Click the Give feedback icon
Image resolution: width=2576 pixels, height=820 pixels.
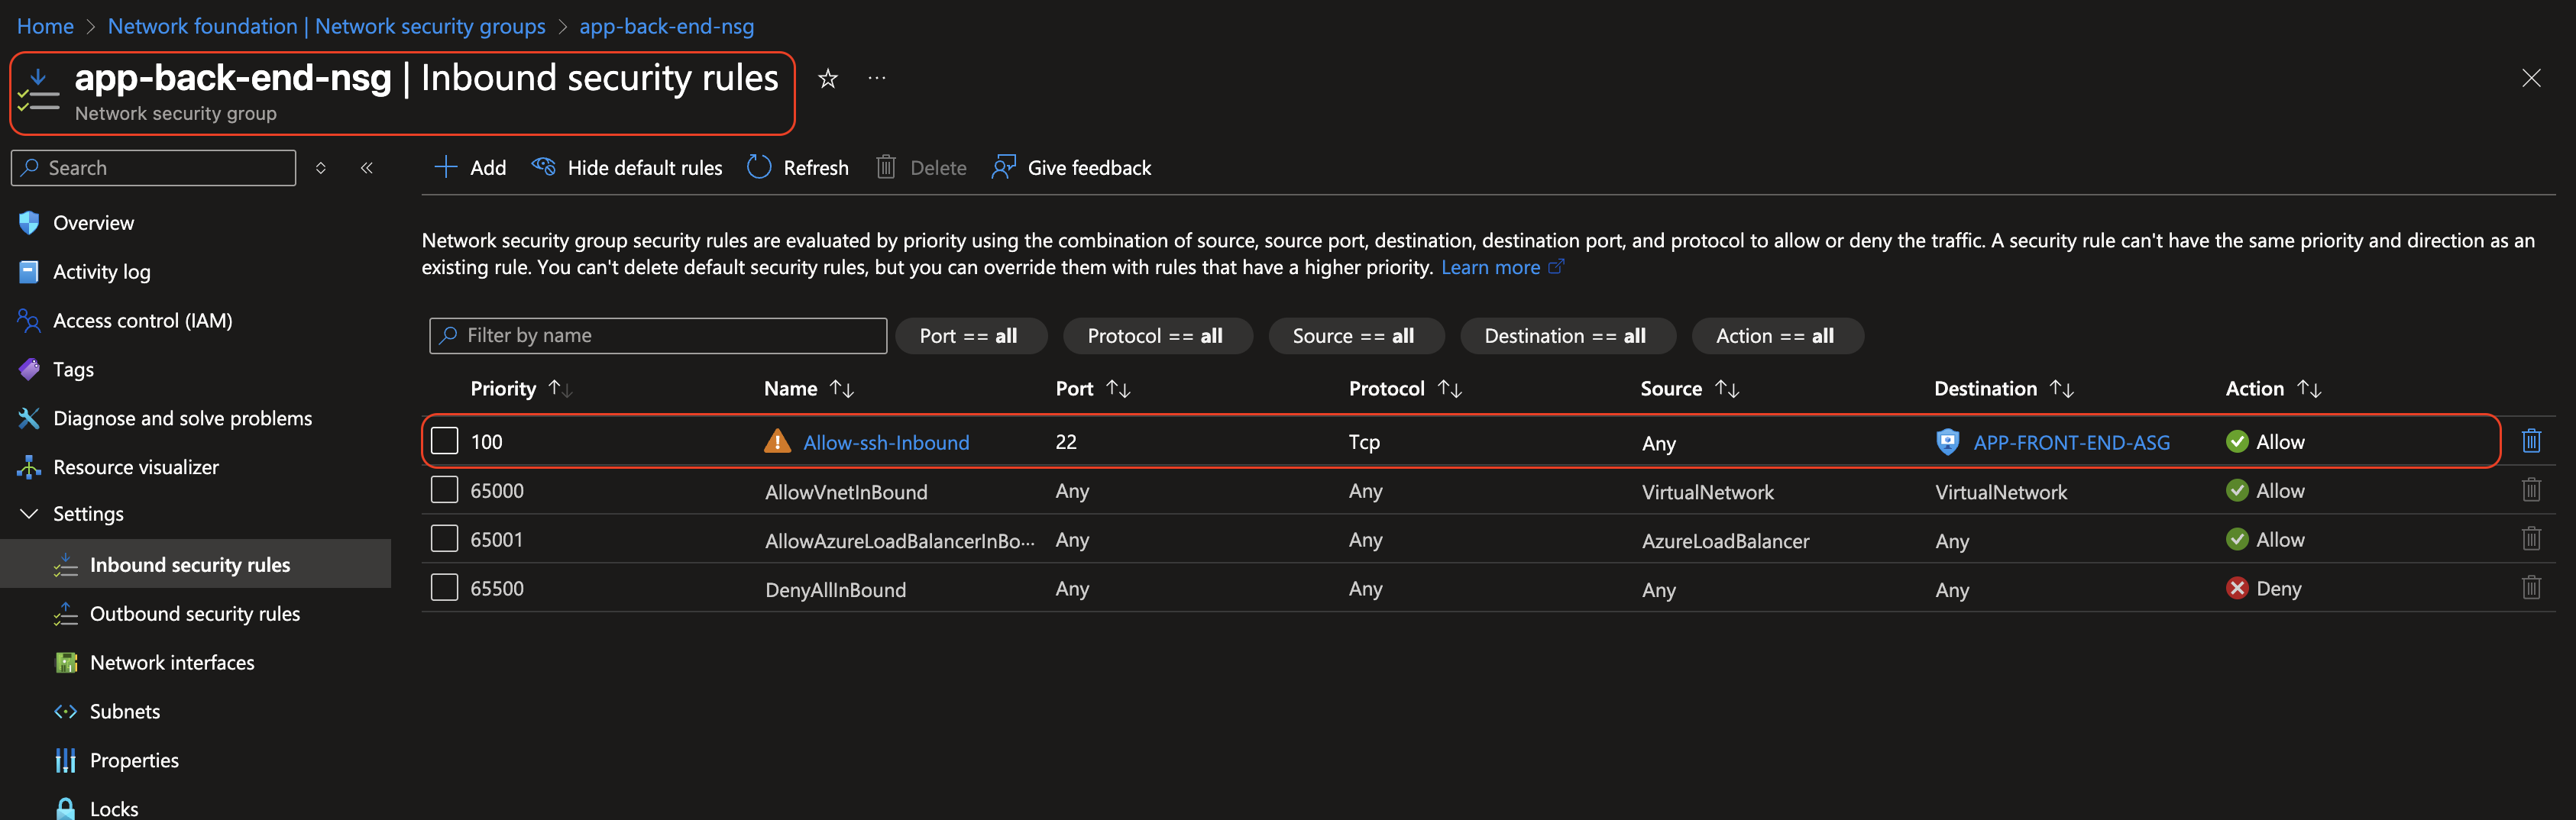(x=1002, y=167)
